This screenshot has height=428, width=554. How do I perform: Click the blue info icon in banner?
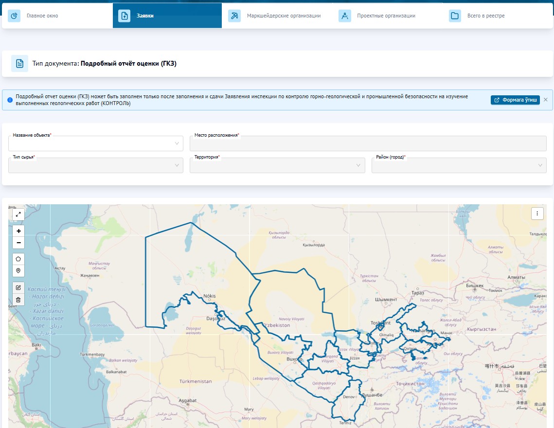pyautogui.click(x=10, y=100)
